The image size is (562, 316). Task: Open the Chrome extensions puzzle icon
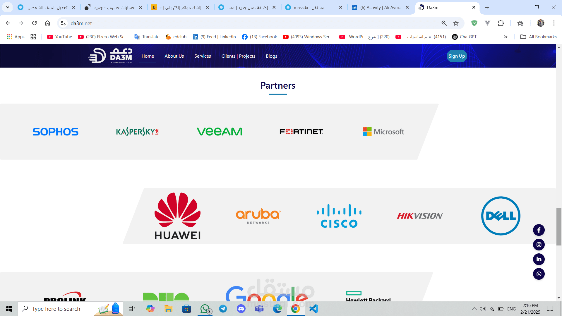tap(501, 23)
